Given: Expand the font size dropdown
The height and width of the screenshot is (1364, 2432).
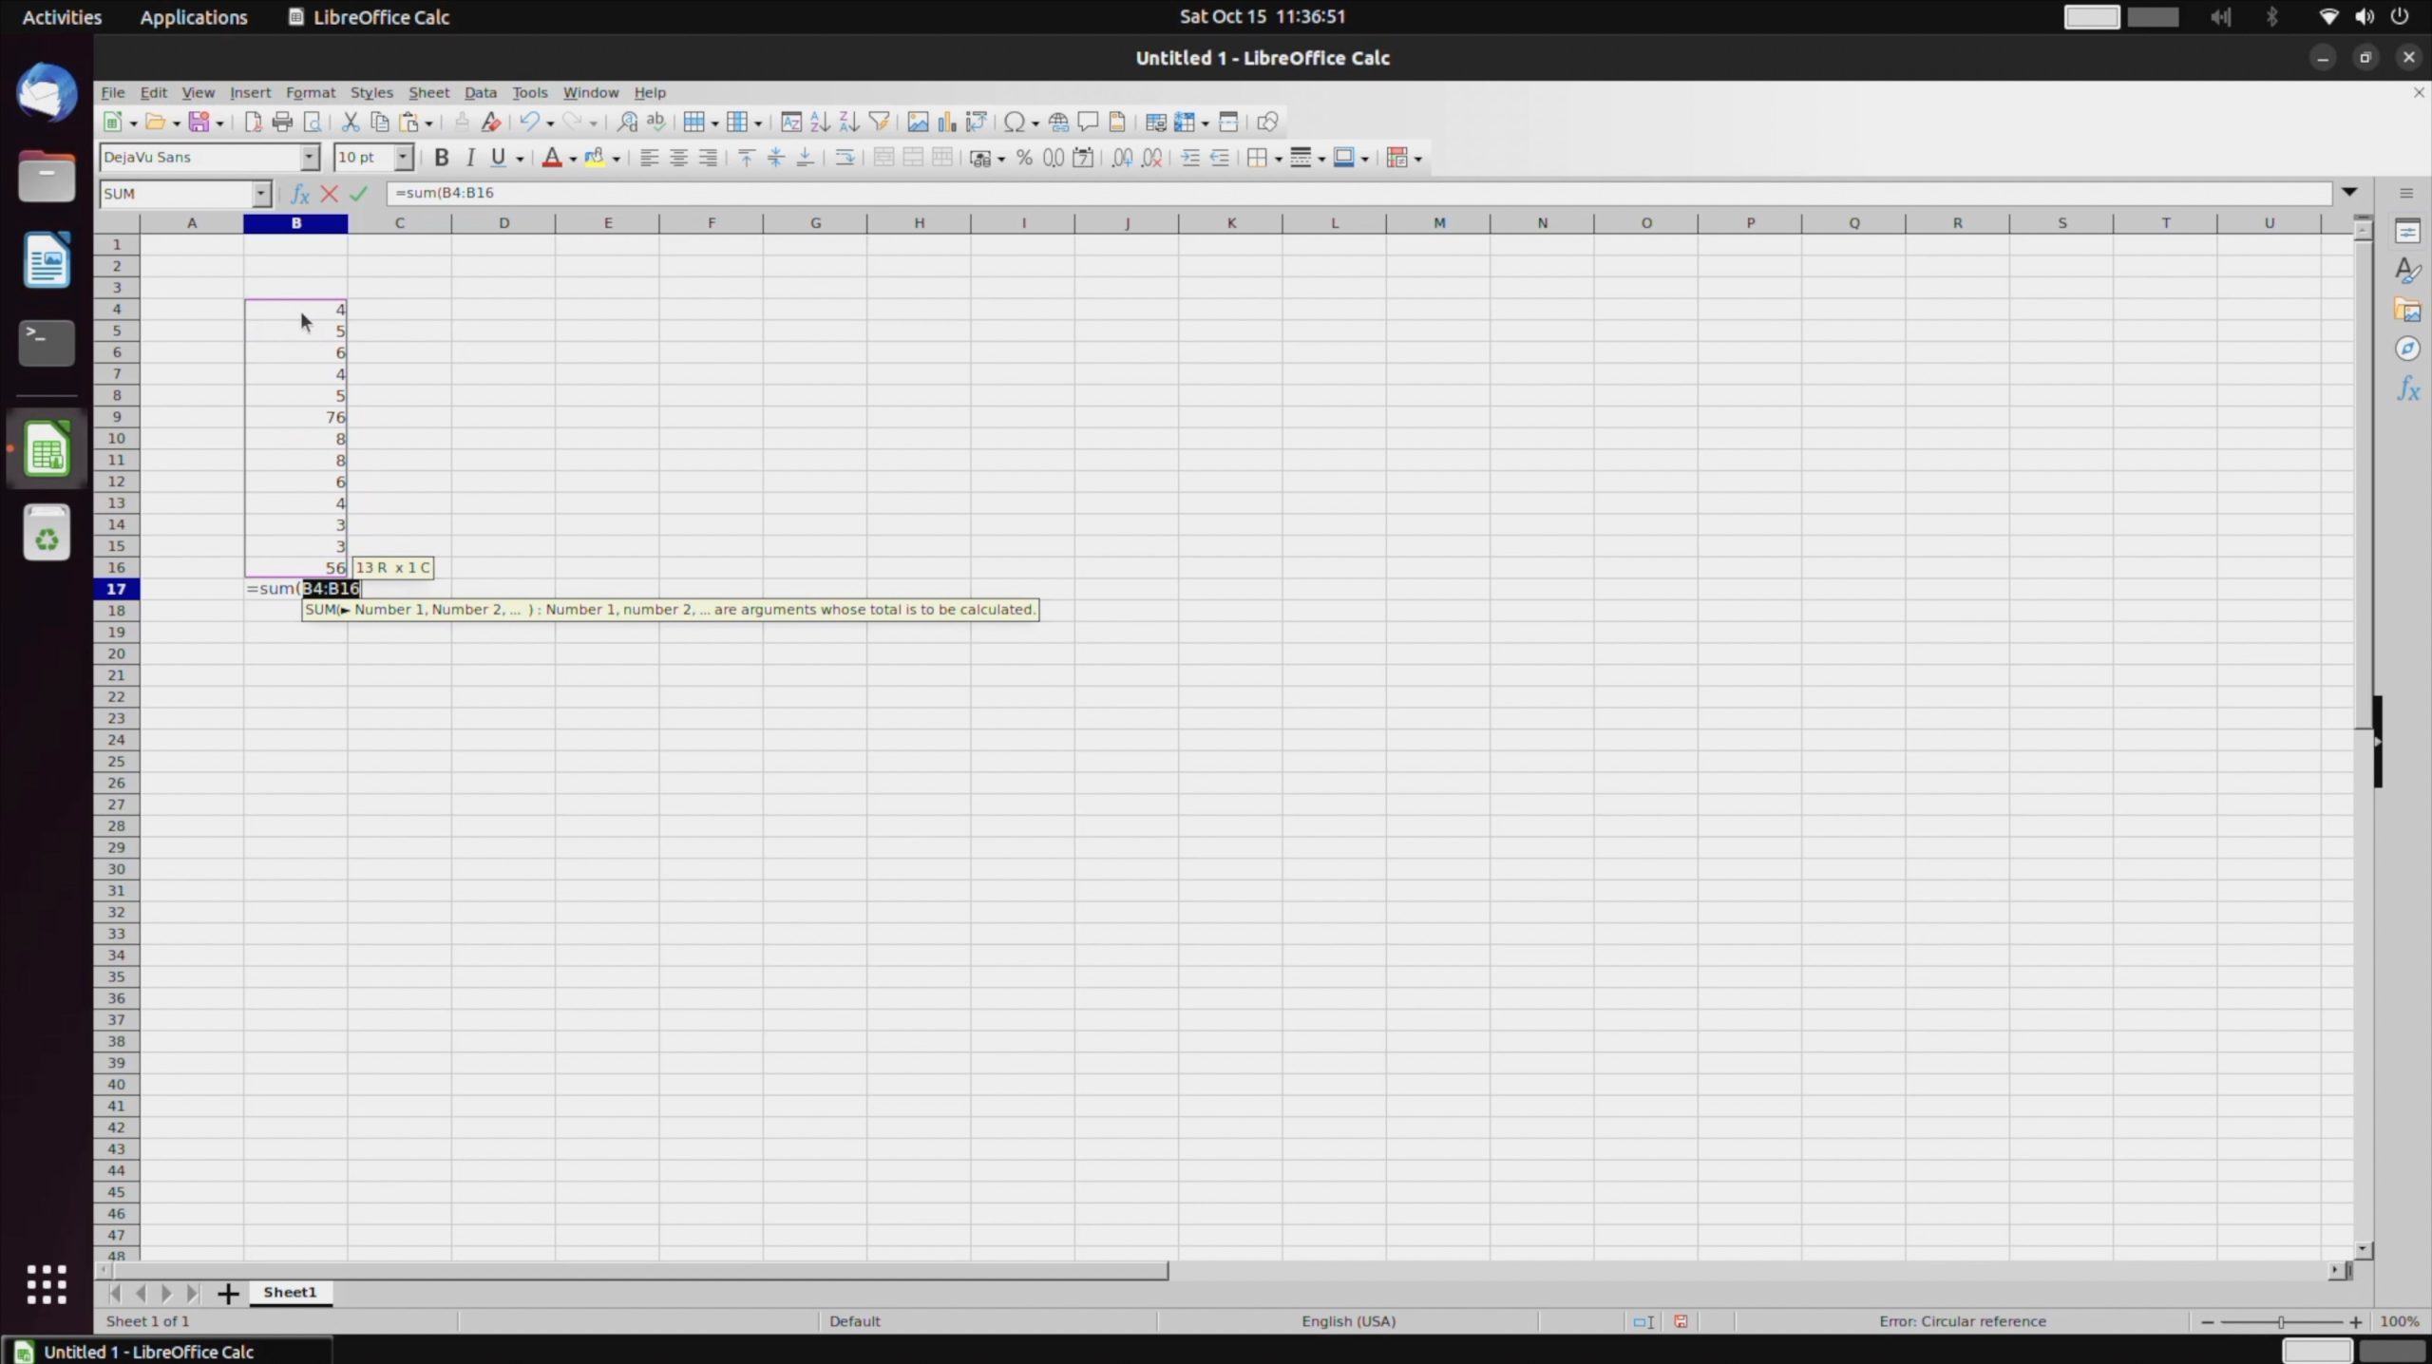Looking at the screenshot, I should click(404, 158).
